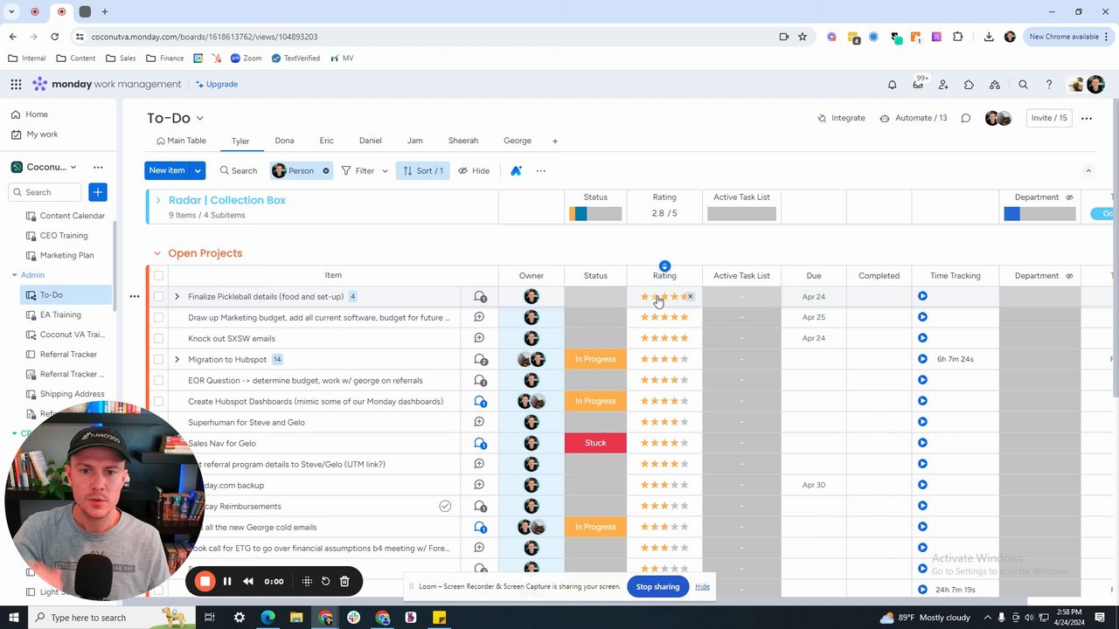1119x629 pixels.
Task: Open the inbox tray icon
Action: pyautogui.click(x=918, y=84)
